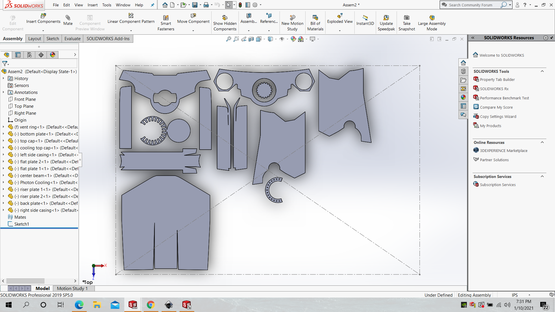The image size is (555, 312).
Task: Create an Exploded View
Action: pos(340,18)
